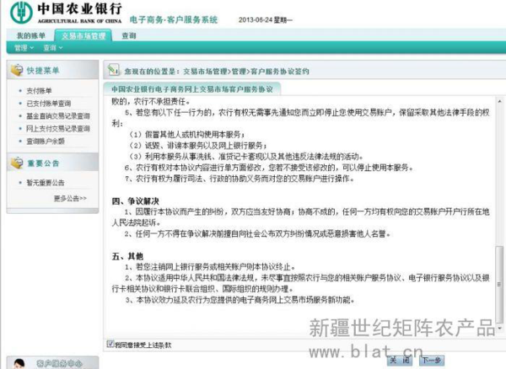Click the 下一步 button

pos(432,360)
